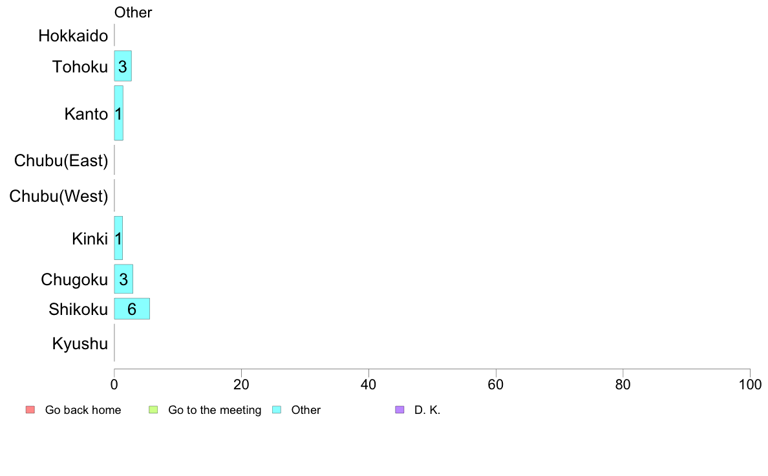Click the cyan Other legend swatch

tap(277, 410)
